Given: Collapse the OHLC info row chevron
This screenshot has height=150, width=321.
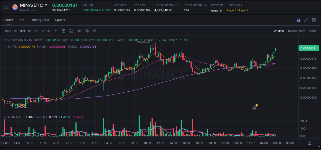Looking at the screenshot, I should tap(5, 40).
